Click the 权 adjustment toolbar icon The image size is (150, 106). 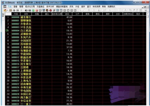(21, 10)
